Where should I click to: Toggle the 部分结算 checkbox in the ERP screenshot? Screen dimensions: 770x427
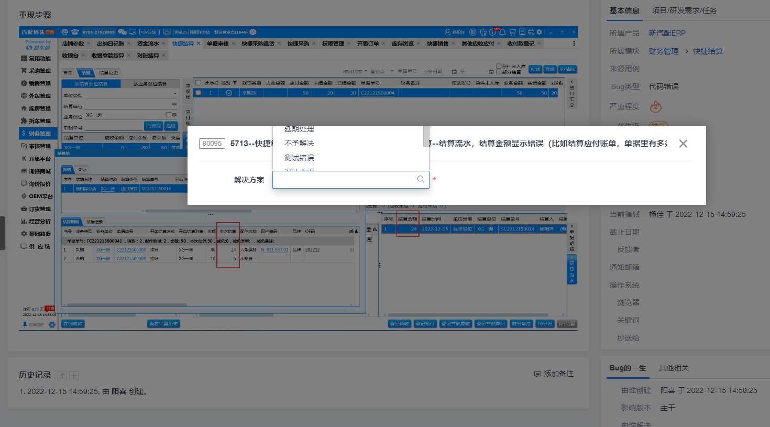499,72
